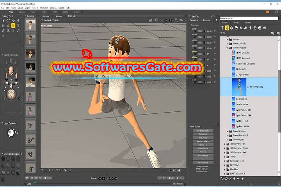Screen dimensions: 281x187
Task: Open the Scene category icon in Library
Action: (x=265, y=28)
